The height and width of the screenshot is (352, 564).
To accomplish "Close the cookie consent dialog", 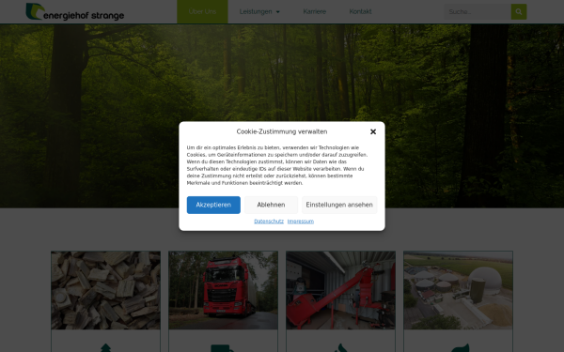I will point(373,131).
